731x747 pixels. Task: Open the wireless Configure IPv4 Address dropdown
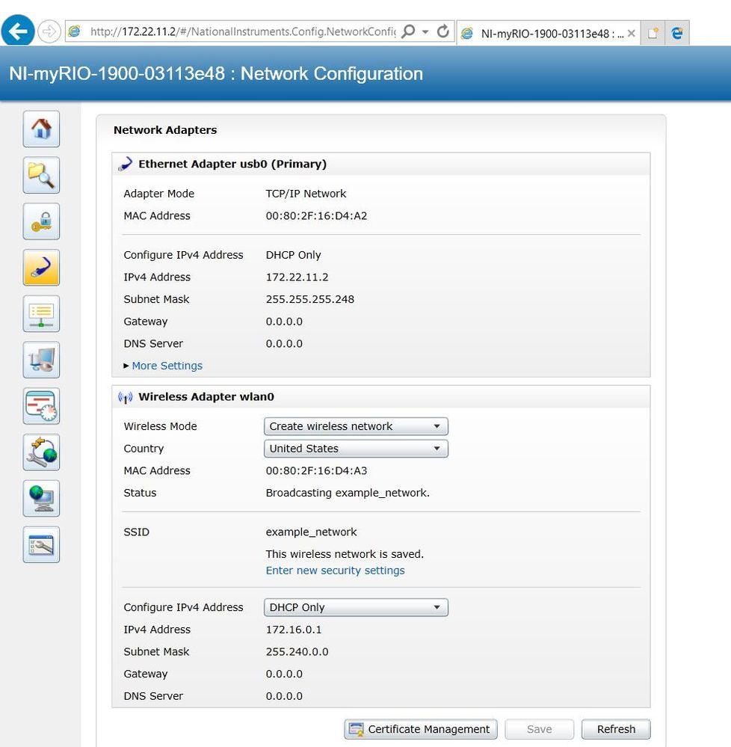click(x=356, y=607)
